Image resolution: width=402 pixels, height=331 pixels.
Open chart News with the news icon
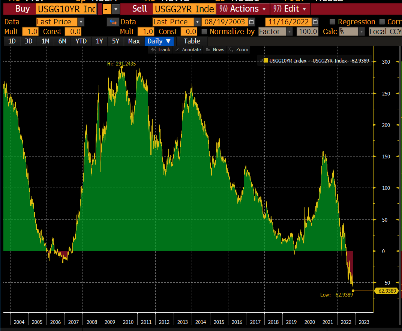[215, 49]
